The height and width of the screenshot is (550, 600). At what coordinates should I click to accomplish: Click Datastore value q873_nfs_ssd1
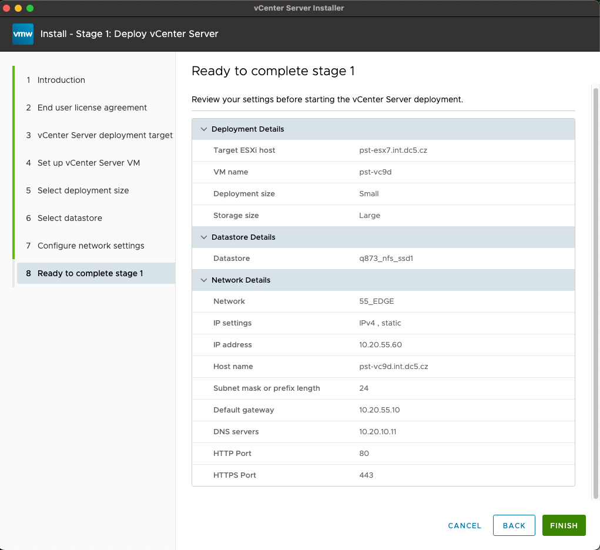click(386, 259)
